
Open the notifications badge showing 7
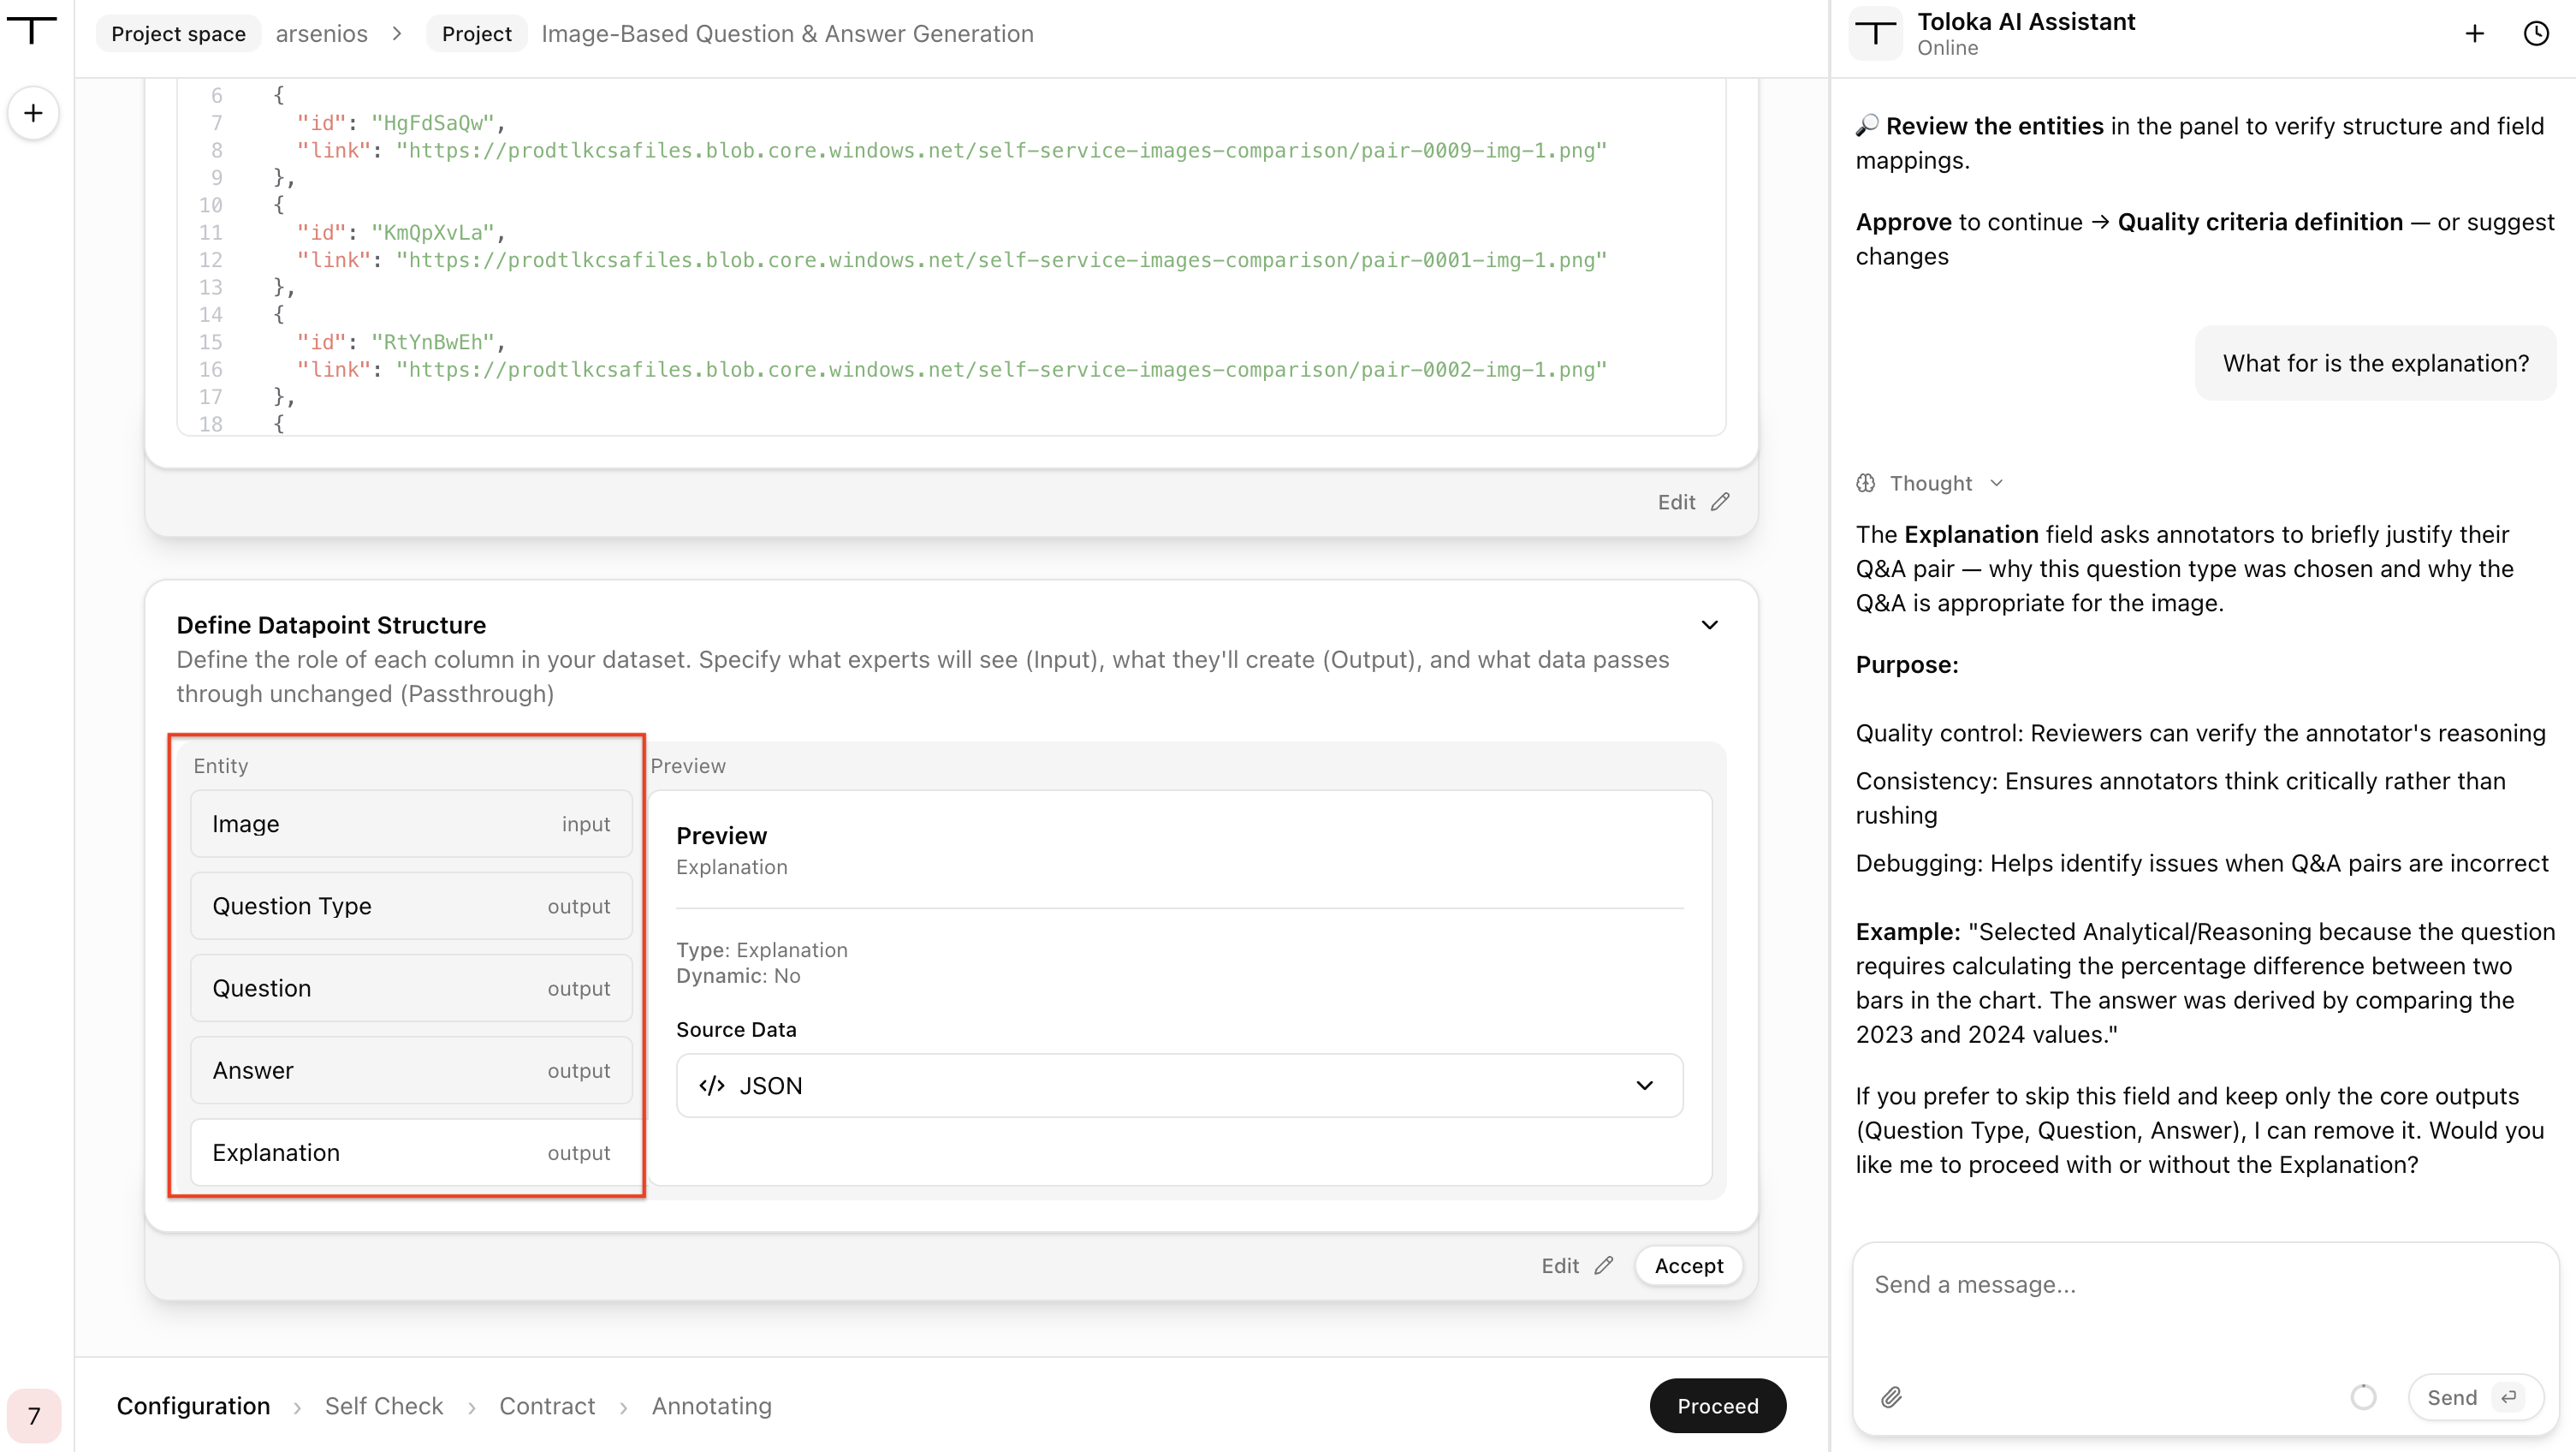coord(33,1416)
